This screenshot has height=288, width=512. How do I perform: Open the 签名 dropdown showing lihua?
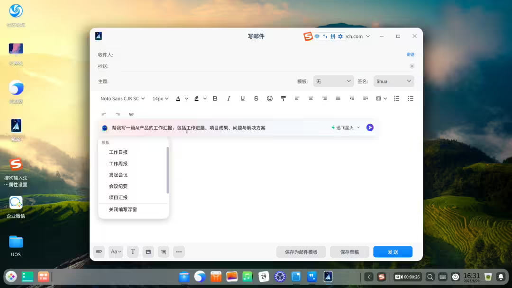pyautogui.click(x=393, y=81)
